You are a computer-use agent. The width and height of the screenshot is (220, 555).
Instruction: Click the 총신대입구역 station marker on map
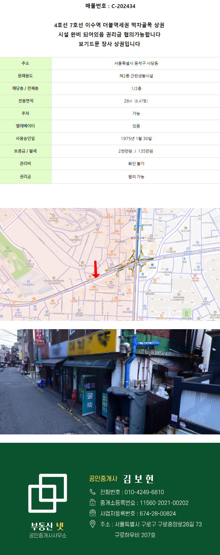point(137,235)
